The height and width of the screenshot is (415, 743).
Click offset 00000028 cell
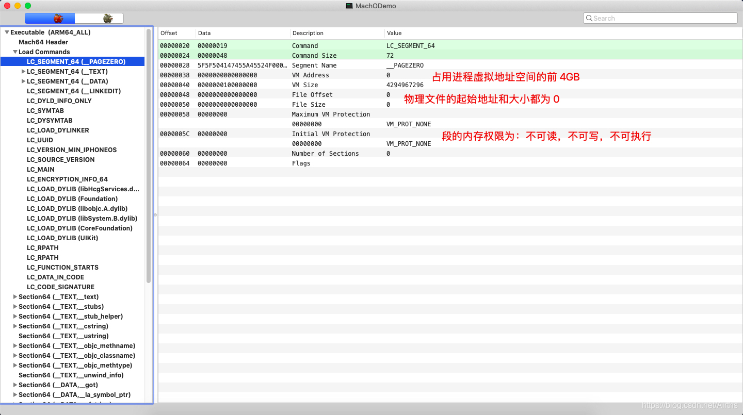(175, 65)
